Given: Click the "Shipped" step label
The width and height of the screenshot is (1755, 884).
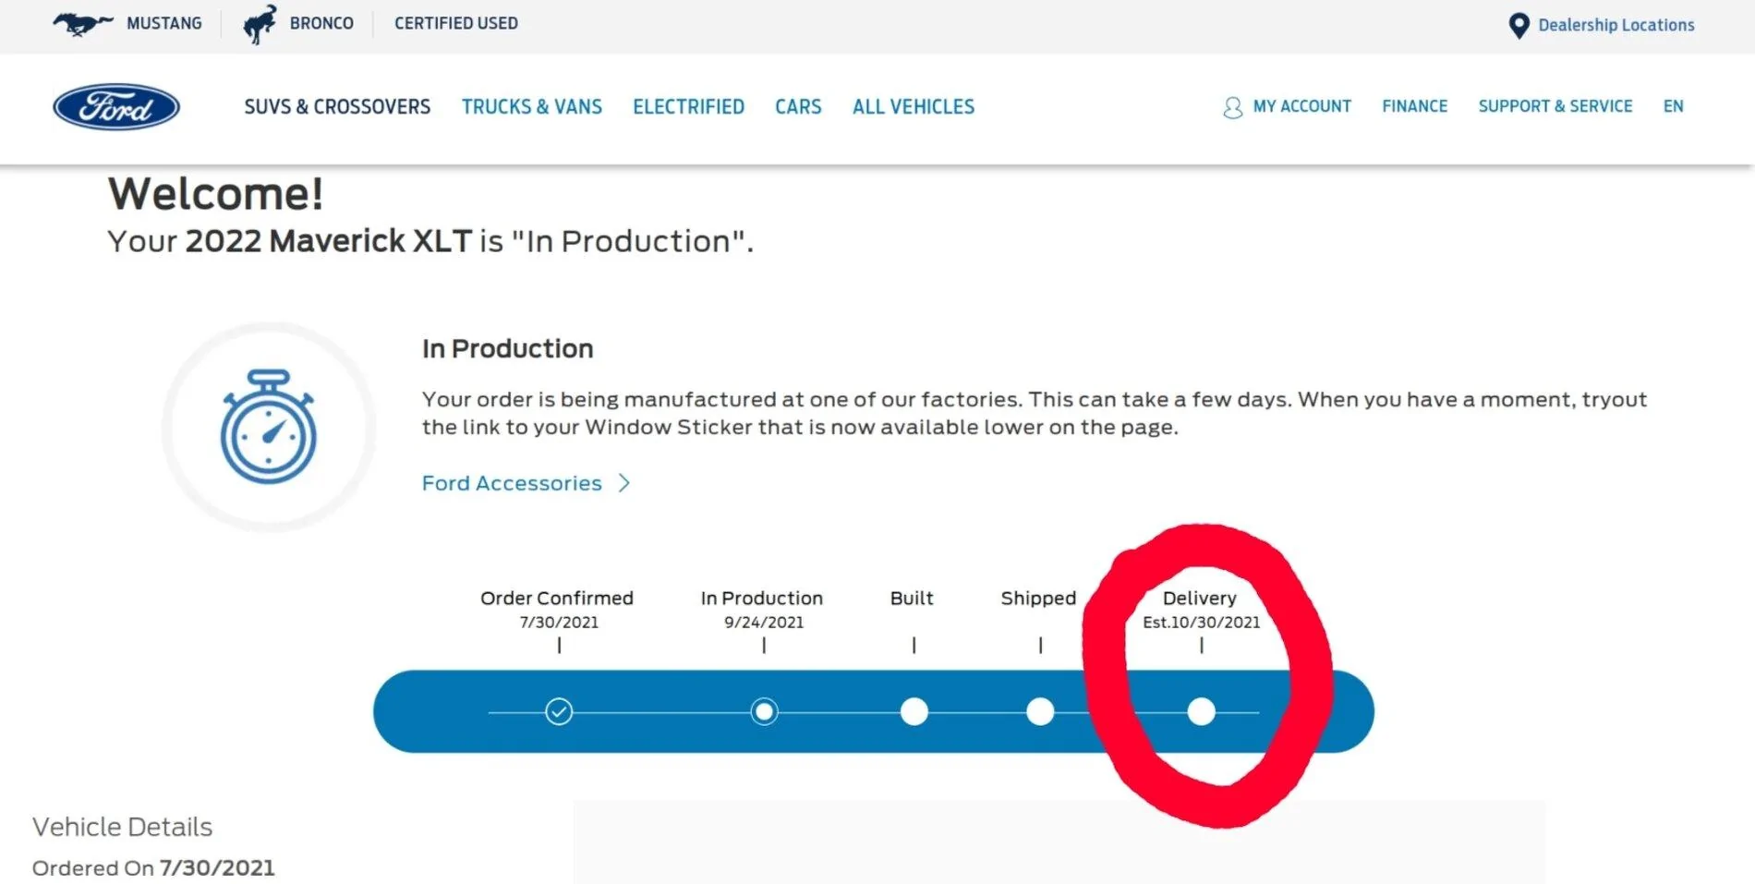Looking at the screenshot, I should pyautogui.click(x=1038, y=598).
